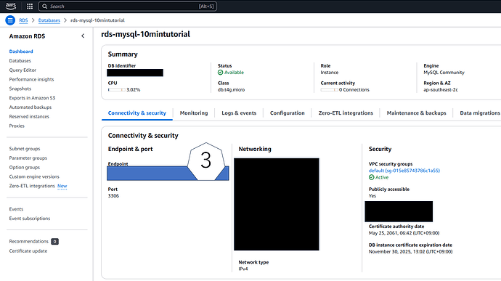
Task: Open the AWS services grid menu
Action: 30,6
